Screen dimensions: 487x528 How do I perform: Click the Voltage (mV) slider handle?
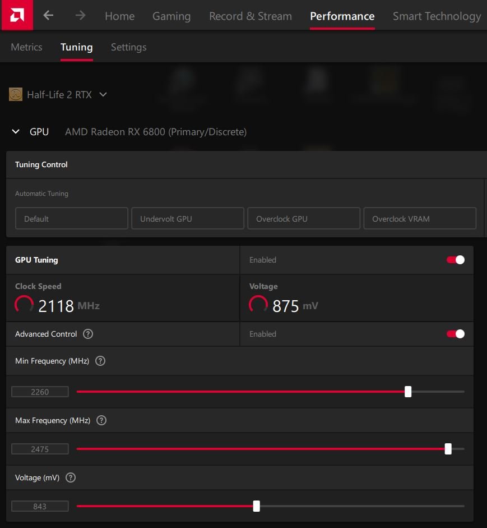(256, 506)
